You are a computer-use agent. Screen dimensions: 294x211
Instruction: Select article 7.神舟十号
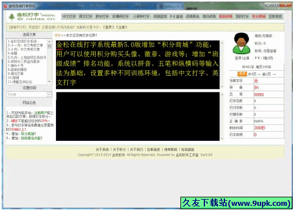point(16,66)
